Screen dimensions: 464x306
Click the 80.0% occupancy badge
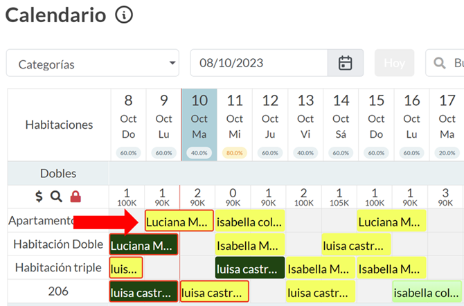click(x=235, y=153)
